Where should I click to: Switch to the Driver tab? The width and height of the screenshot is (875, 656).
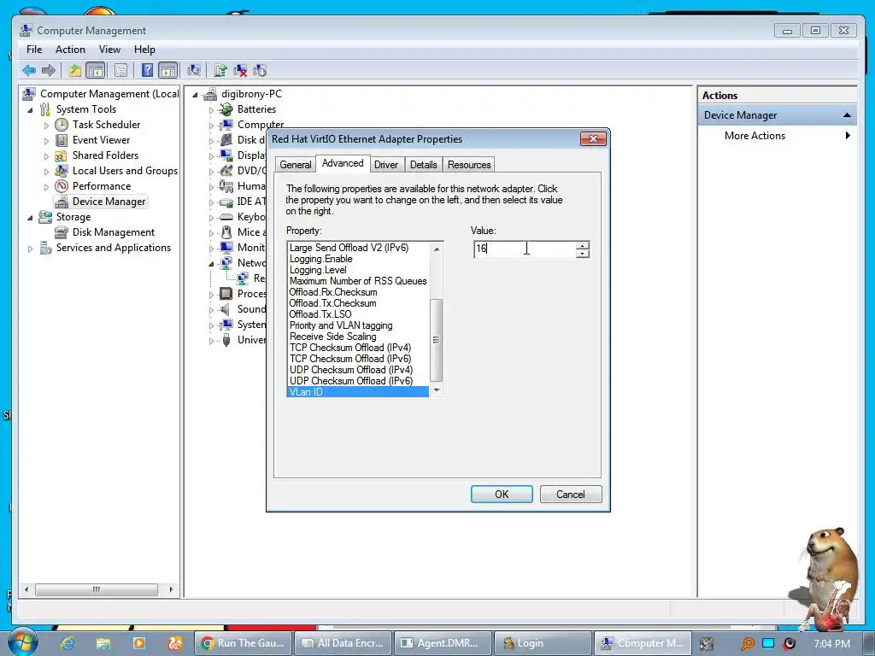[x=386, y=165]
